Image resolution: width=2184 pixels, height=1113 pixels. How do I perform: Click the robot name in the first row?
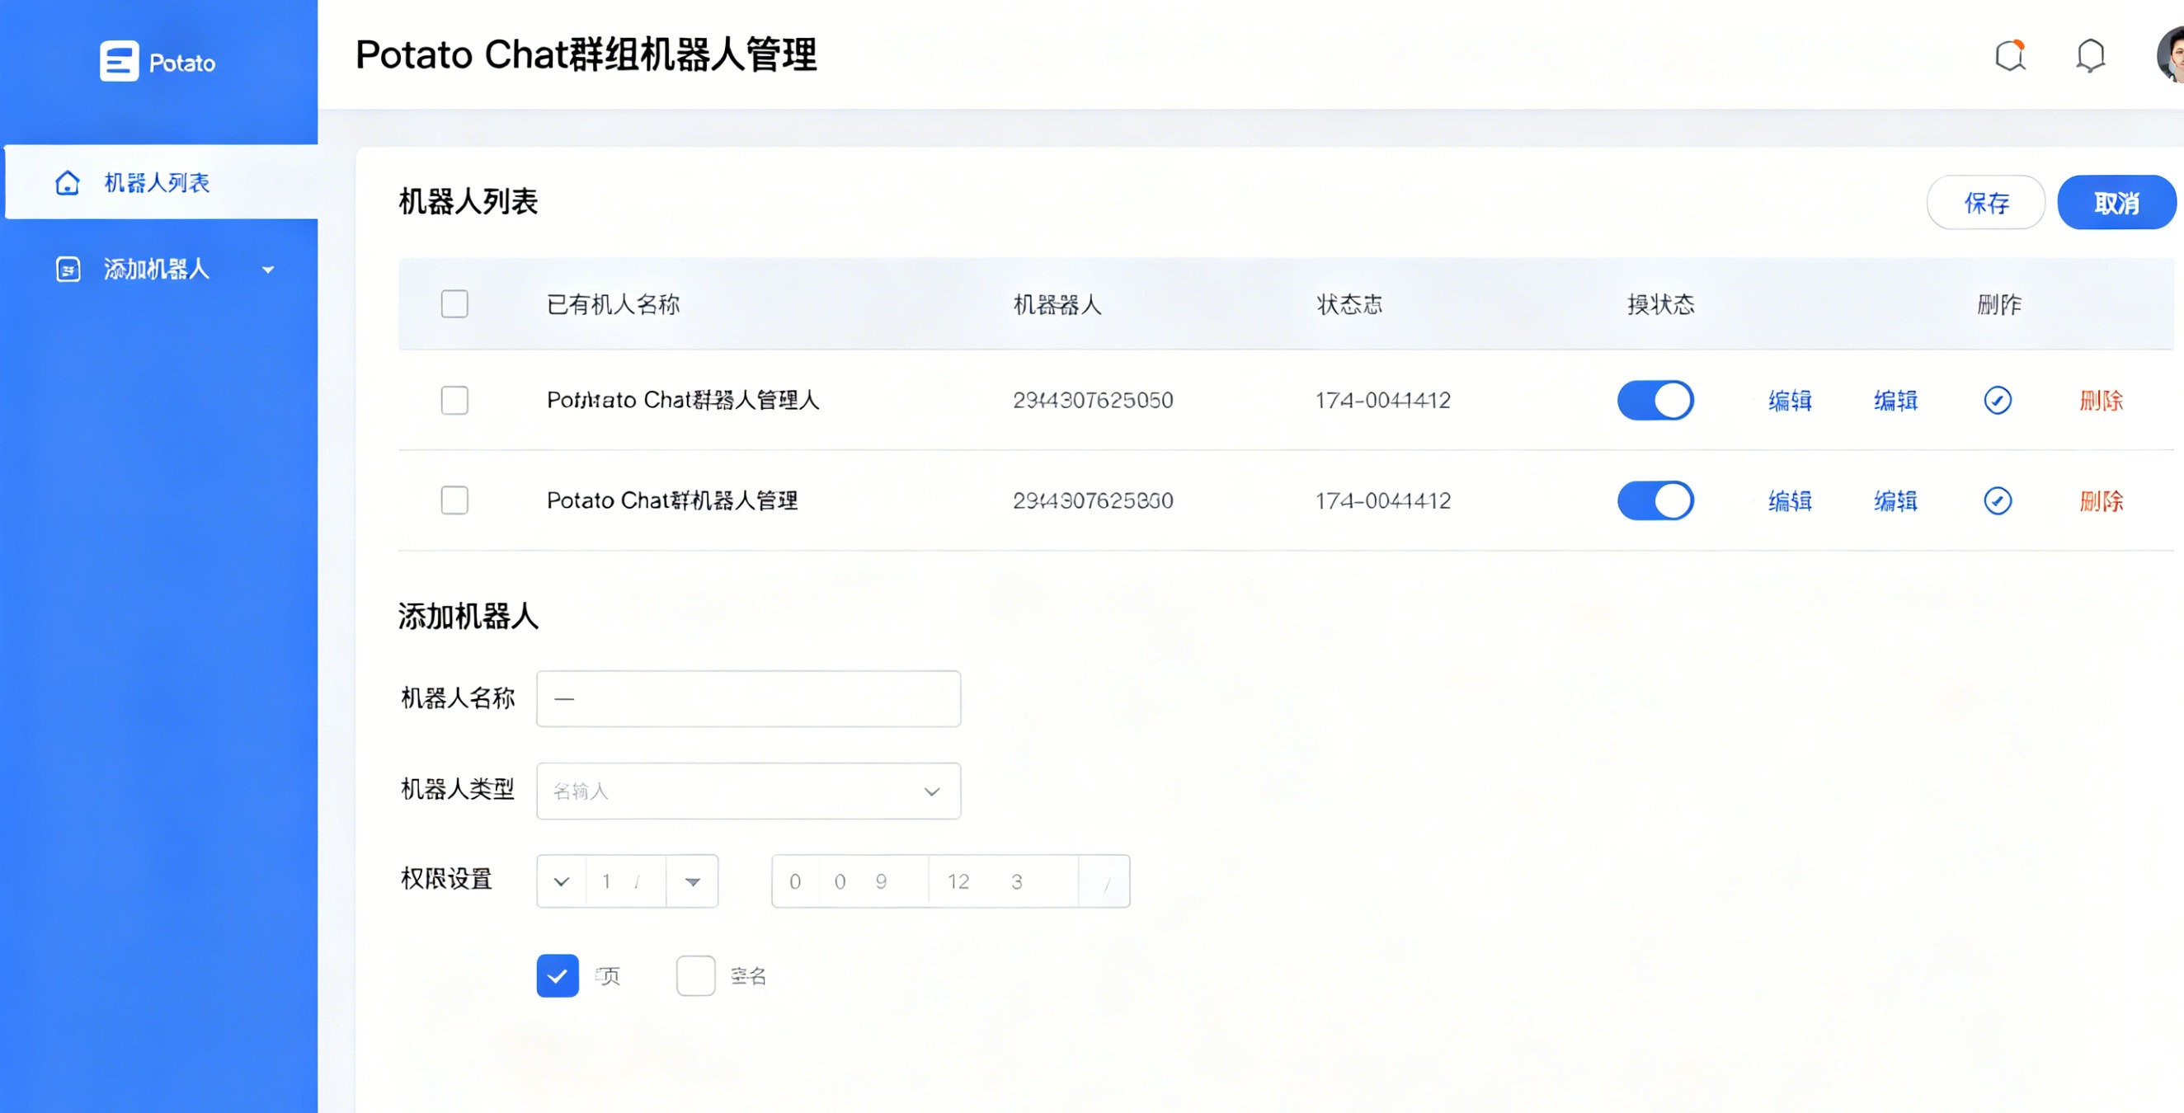(x=683, y=400)
